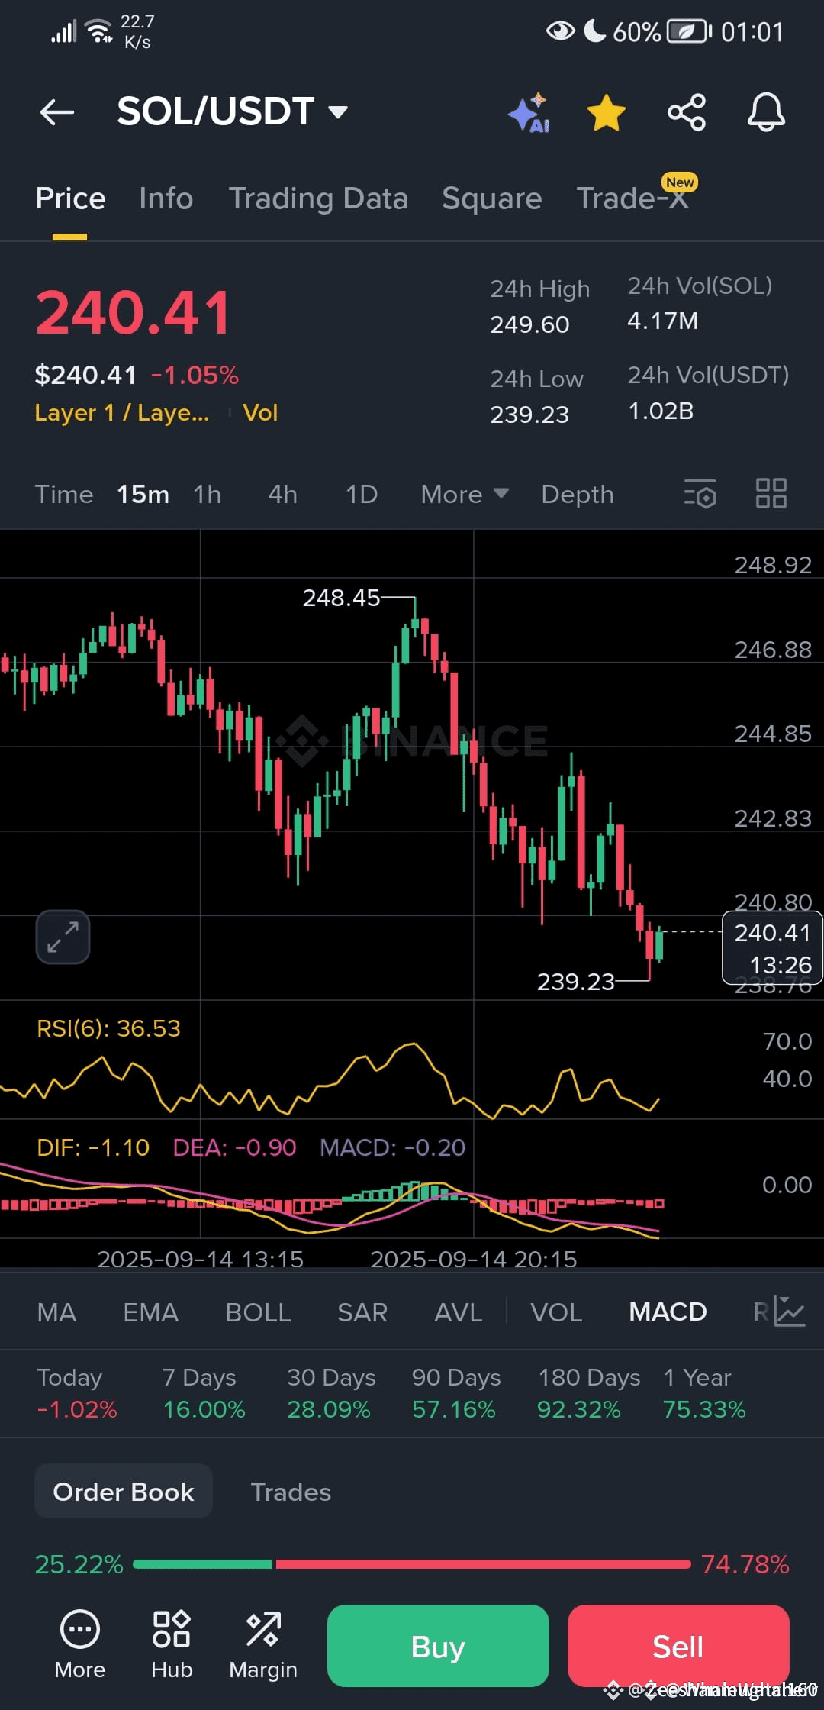The width and height of the screenshot is (824, 1710).
Task: Open the Hub menu
Action: [172, 1644]
